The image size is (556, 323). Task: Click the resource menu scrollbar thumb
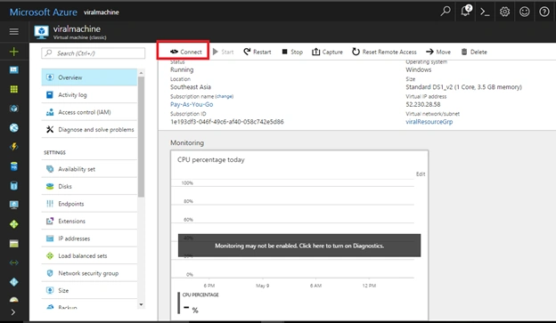[x=141, y=137]
